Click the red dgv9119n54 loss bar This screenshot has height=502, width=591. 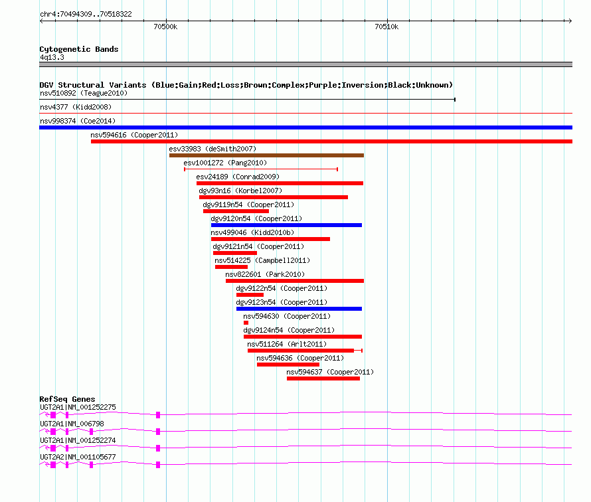coord(236,211)
